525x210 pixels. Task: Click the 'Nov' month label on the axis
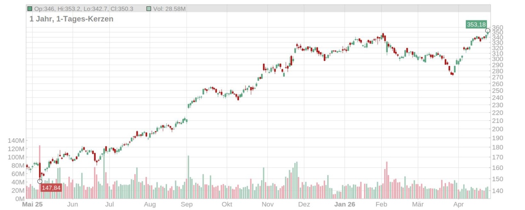point(267,204)
